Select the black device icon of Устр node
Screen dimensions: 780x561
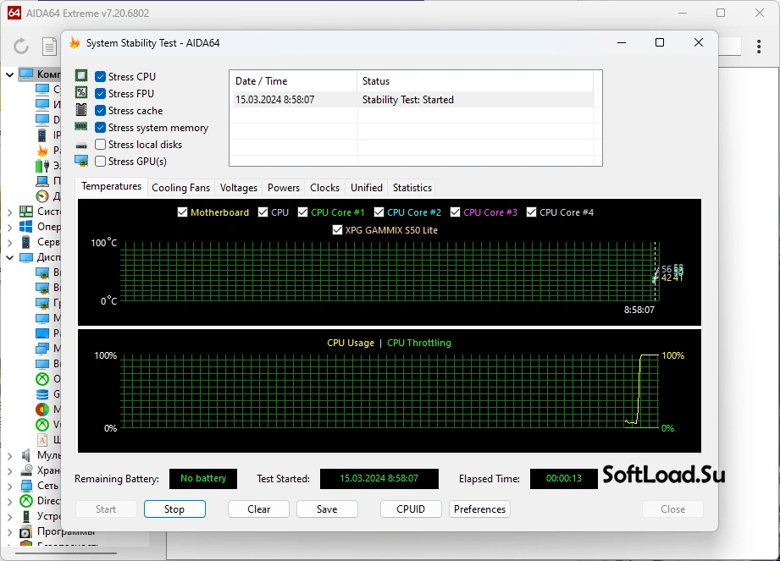coord(26,516)
